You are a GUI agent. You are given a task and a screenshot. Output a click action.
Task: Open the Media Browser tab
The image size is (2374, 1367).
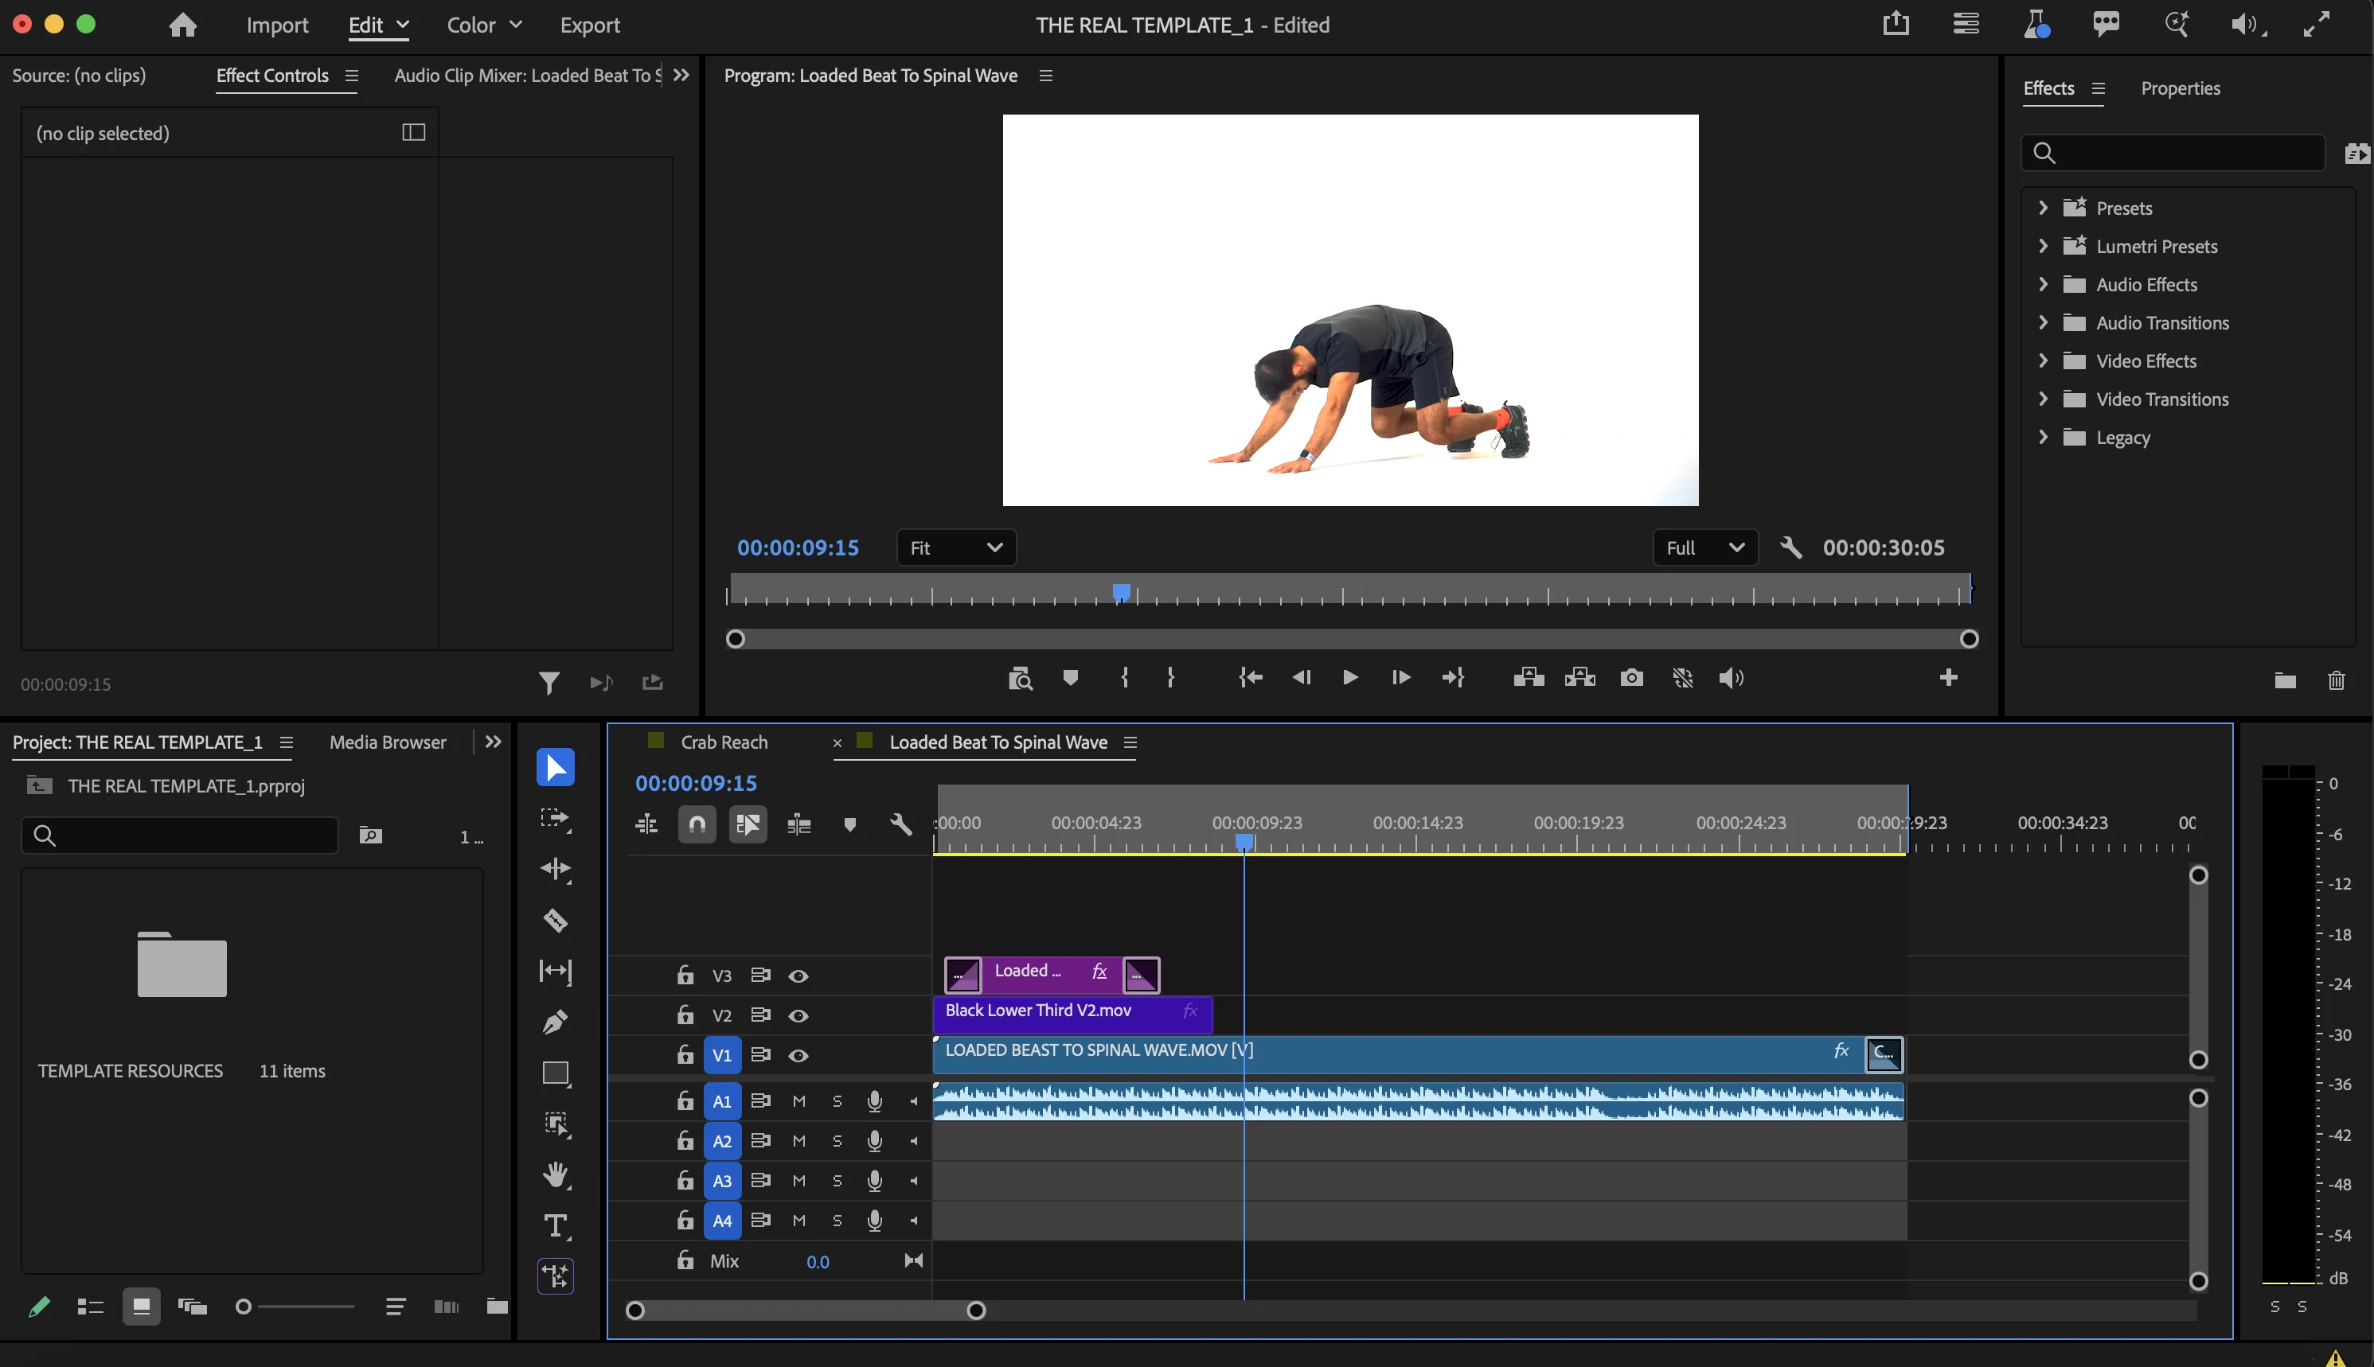388,742
